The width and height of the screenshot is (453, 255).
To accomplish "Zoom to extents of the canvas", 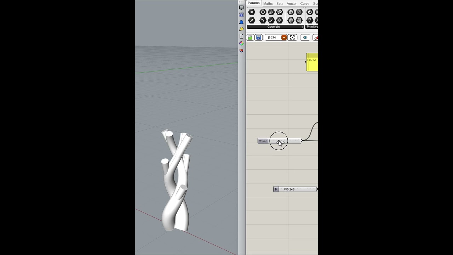I will click(292, 38).
